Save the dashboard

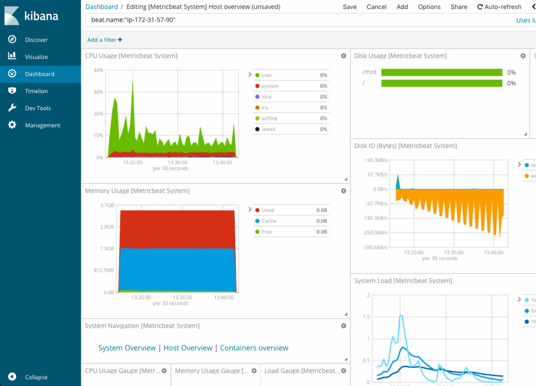[350, 7]
